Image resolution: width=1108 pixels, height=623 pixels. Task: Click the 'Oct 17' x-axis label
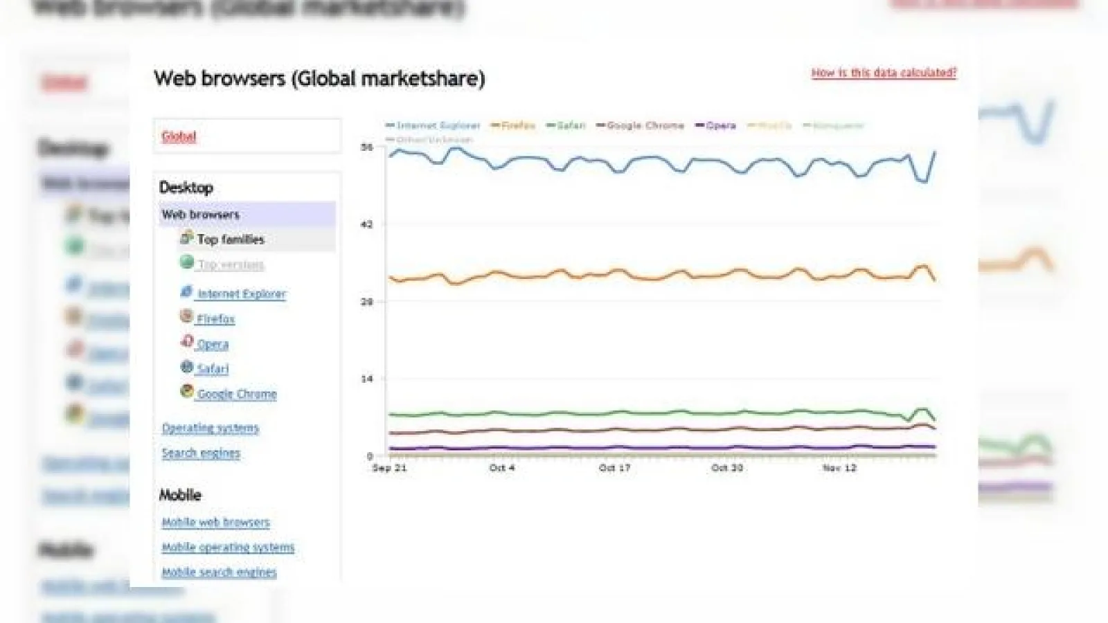pos(615,468)
